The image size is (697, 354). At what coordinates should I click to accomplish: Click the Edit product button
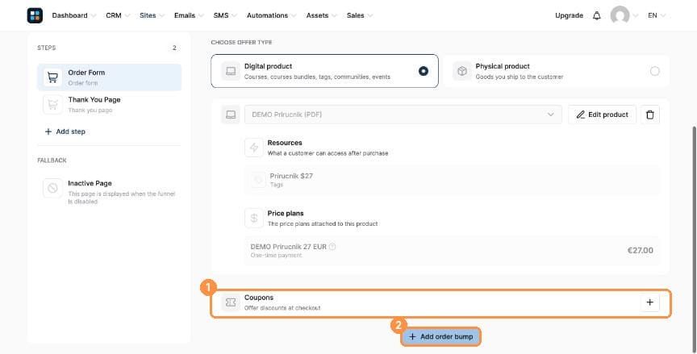(x=603, y=115)
